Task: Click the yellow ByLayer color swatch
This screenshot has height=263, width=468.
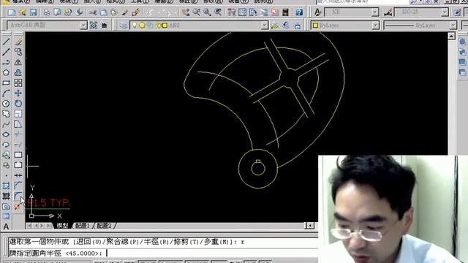Action: pyautogui.click(x=315, y=26)
